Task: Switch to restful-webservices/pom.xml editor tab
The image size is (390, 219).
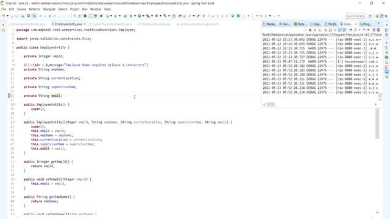Action: pyautogui.click(x=197, y=24)
